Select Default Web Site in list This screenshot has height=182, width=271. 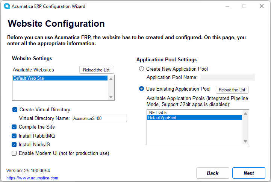click(60, 78)
